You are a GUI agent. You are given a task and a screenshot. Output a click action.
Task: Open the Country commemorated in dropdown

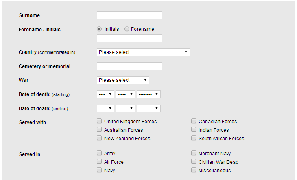pos(143,52)
